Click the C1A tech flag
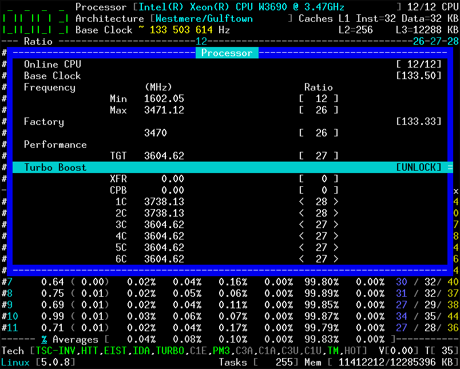This screenshot has width=460, height=369. tap(267, 351)
